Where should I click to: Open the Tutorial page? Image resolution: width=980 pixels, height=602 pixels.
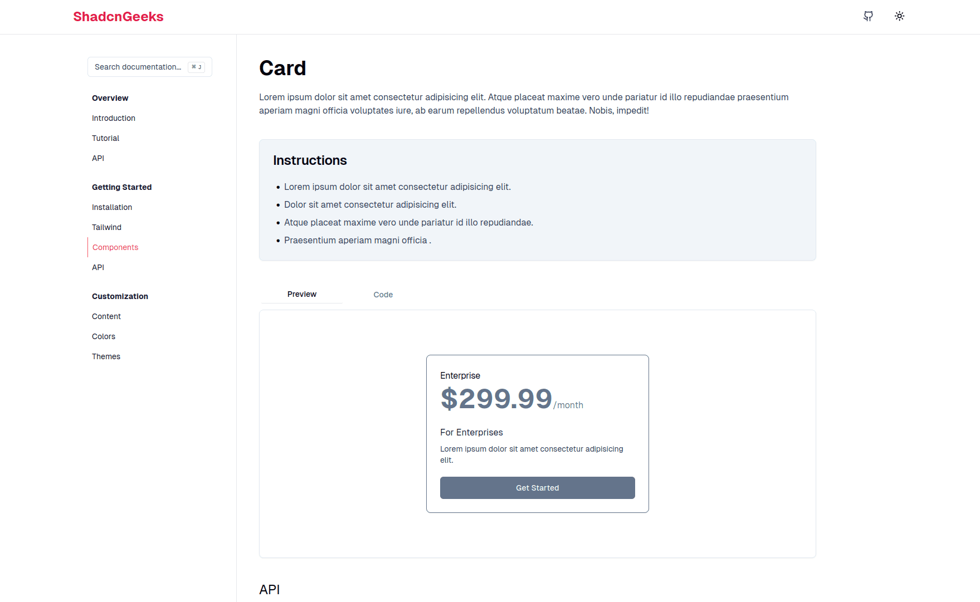coord(105,138)
